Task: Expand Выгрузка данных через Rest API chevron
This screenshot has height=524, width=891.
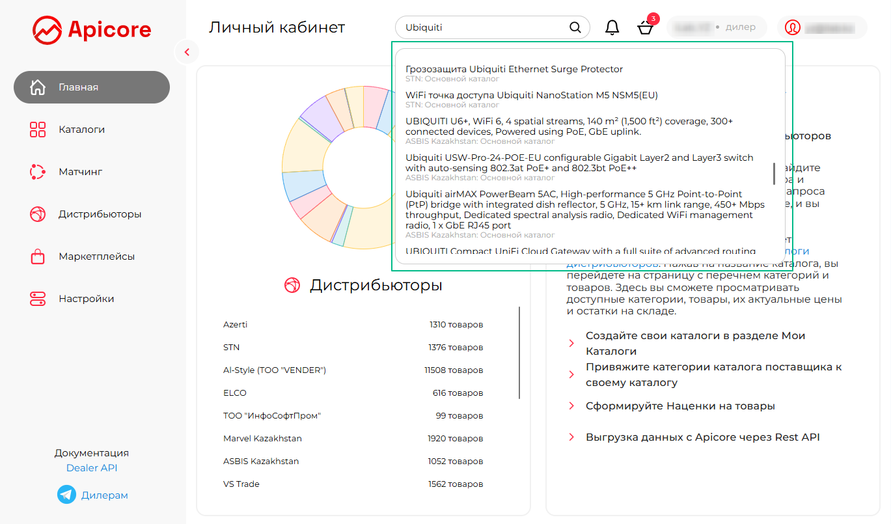Action: click(571, 437)
